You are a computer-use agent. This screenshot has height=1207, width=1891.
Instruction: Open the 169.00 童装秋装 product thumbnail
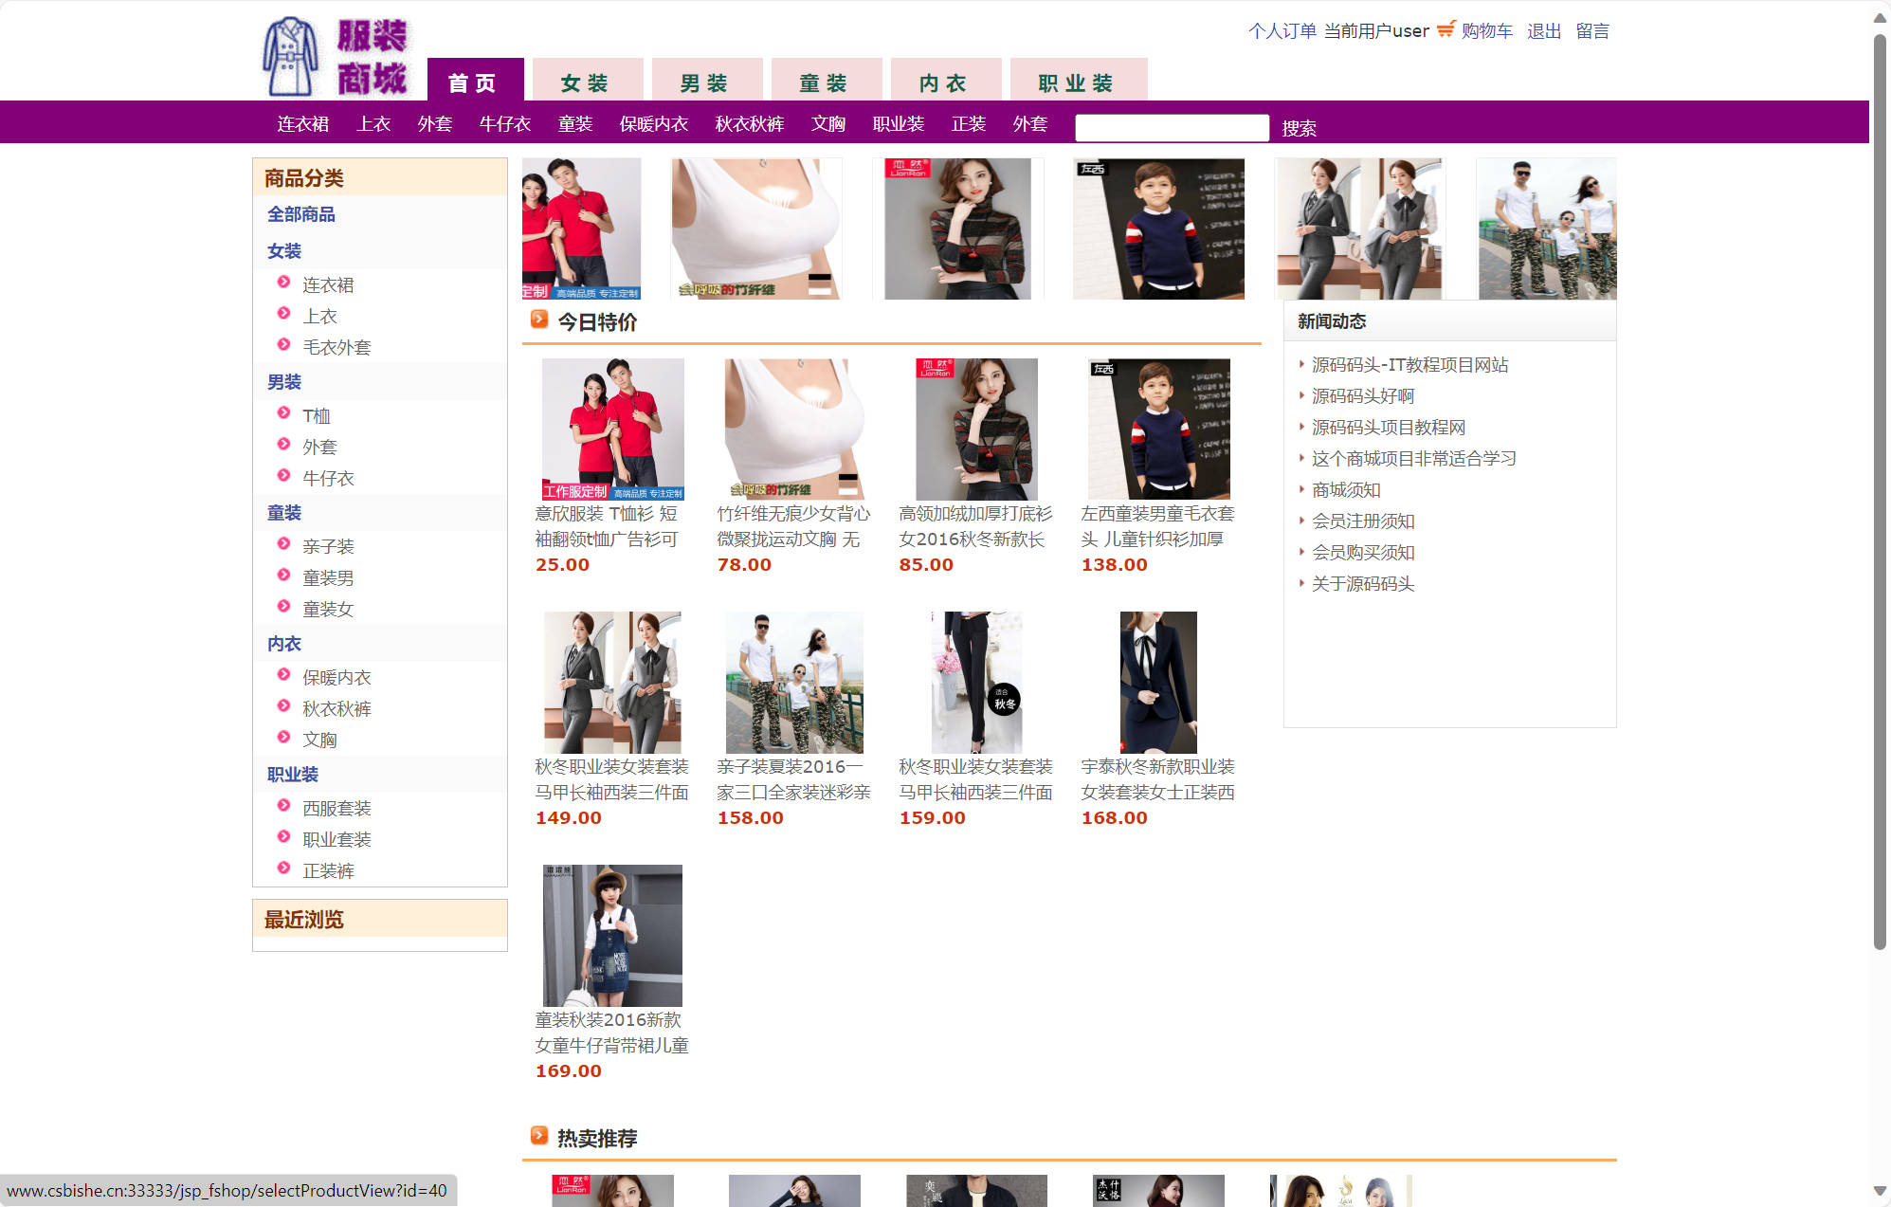(x=610, y=935)
